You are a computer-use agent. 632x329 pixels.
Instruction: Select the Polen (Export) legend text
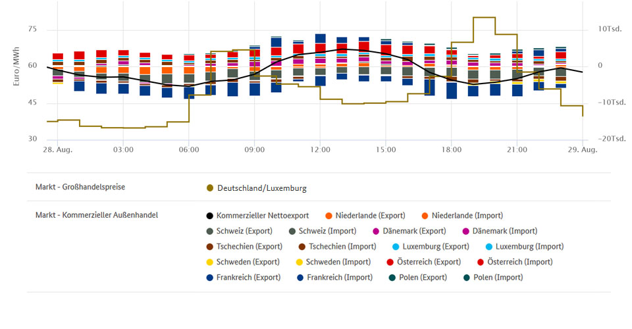click(x=423, y=278)
